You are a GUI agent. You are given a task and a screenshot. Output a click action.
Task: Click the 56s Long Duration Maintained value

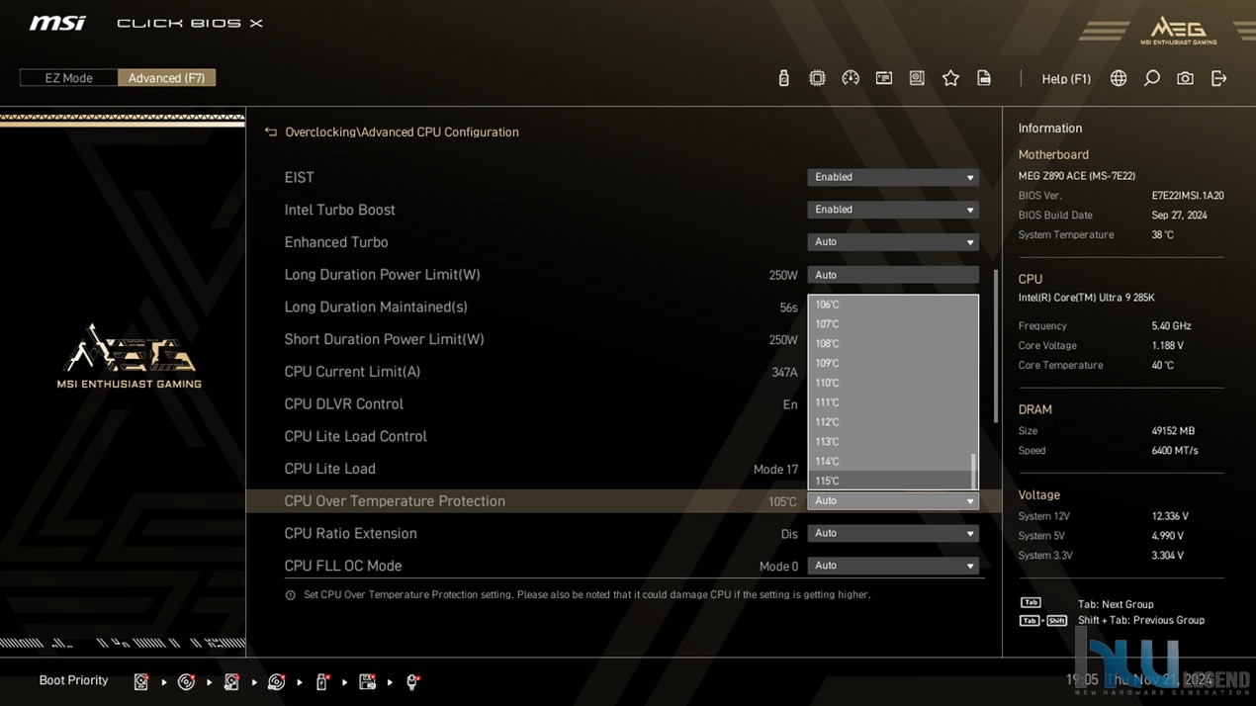point(788,308)
